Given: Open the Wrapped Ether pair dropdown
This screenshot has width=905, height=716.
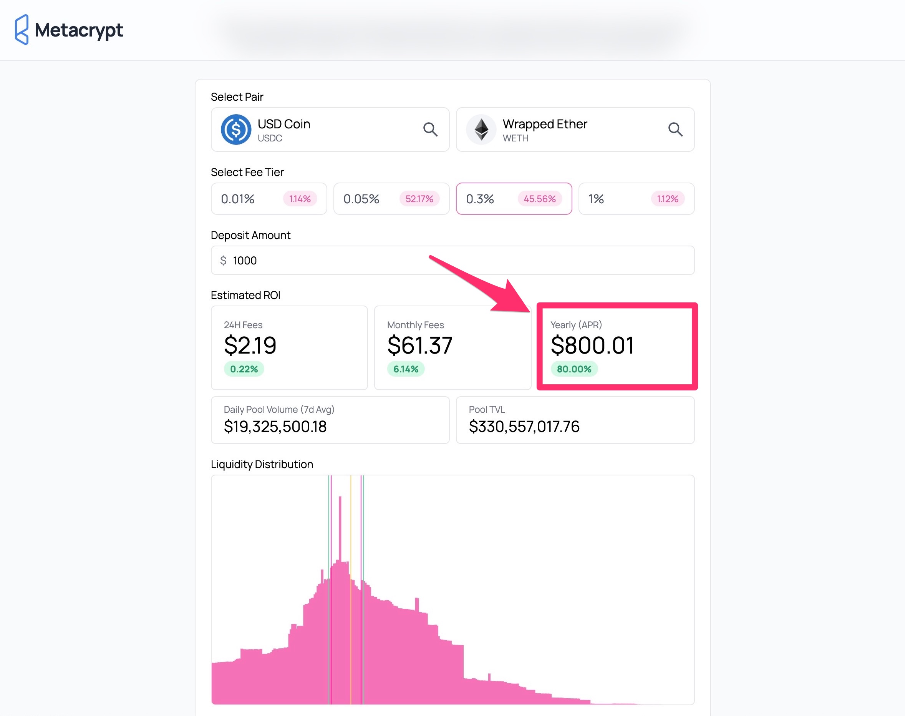Looking at the screenshot, I should click(x=575, y=130).
